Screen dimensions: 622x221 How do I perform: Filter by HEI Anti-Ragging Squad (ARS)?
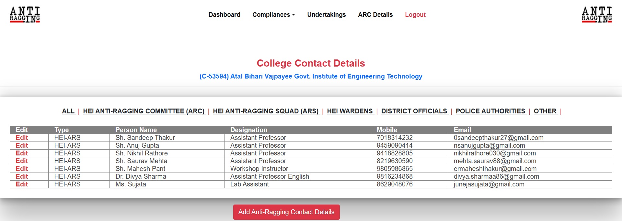(266, 111)
